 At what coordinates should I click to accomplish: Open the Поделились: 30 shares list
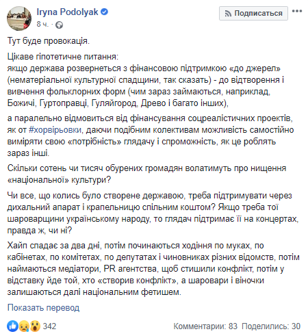click(x=271, y=326)
